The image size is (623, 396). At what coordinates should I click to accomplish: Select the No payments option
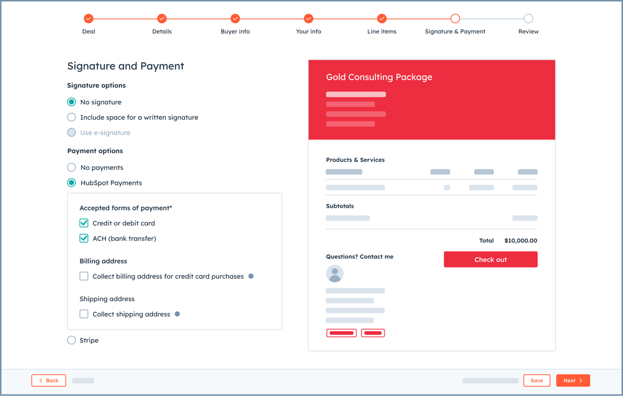[71, 168]
